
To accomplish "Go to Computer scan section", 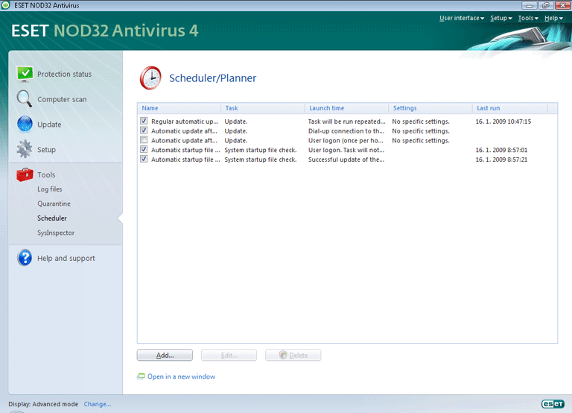I will point(62,99).
